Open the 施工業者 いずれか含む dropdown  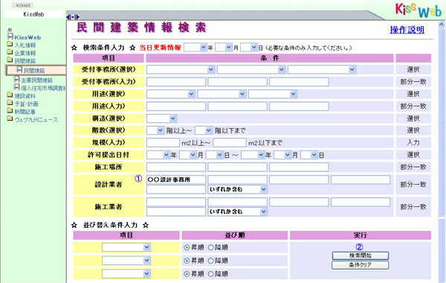click(238, 212)
